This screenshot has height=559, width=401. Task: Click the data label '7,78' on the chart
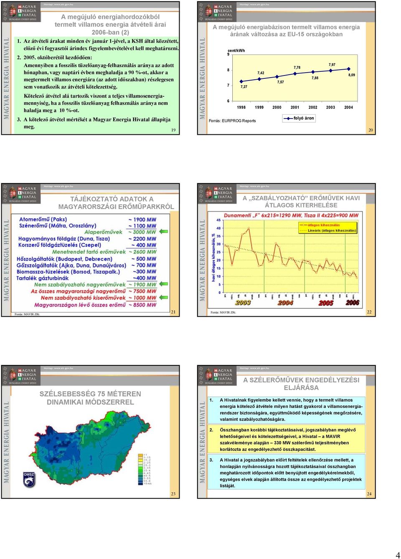coord(297,68)
